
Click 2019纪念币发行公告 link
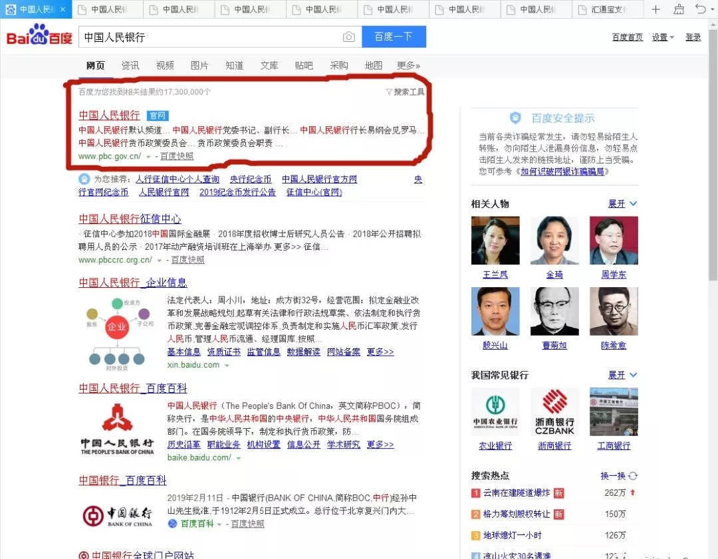tap(237, 192)
